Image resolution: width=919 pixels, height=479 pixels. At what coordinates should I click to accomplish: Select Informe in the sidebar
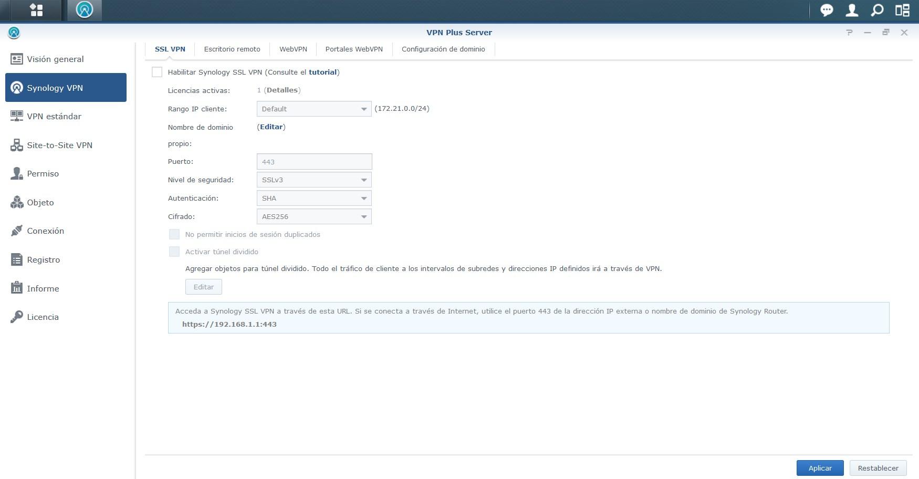(x=66, y=288)
